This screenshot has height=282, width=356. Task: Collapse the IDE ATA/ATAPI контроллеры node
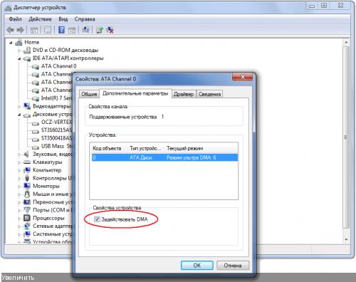click(19, 58)
